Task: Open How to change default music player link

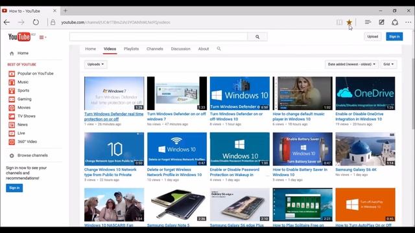Action: click(x=298, y=116)
